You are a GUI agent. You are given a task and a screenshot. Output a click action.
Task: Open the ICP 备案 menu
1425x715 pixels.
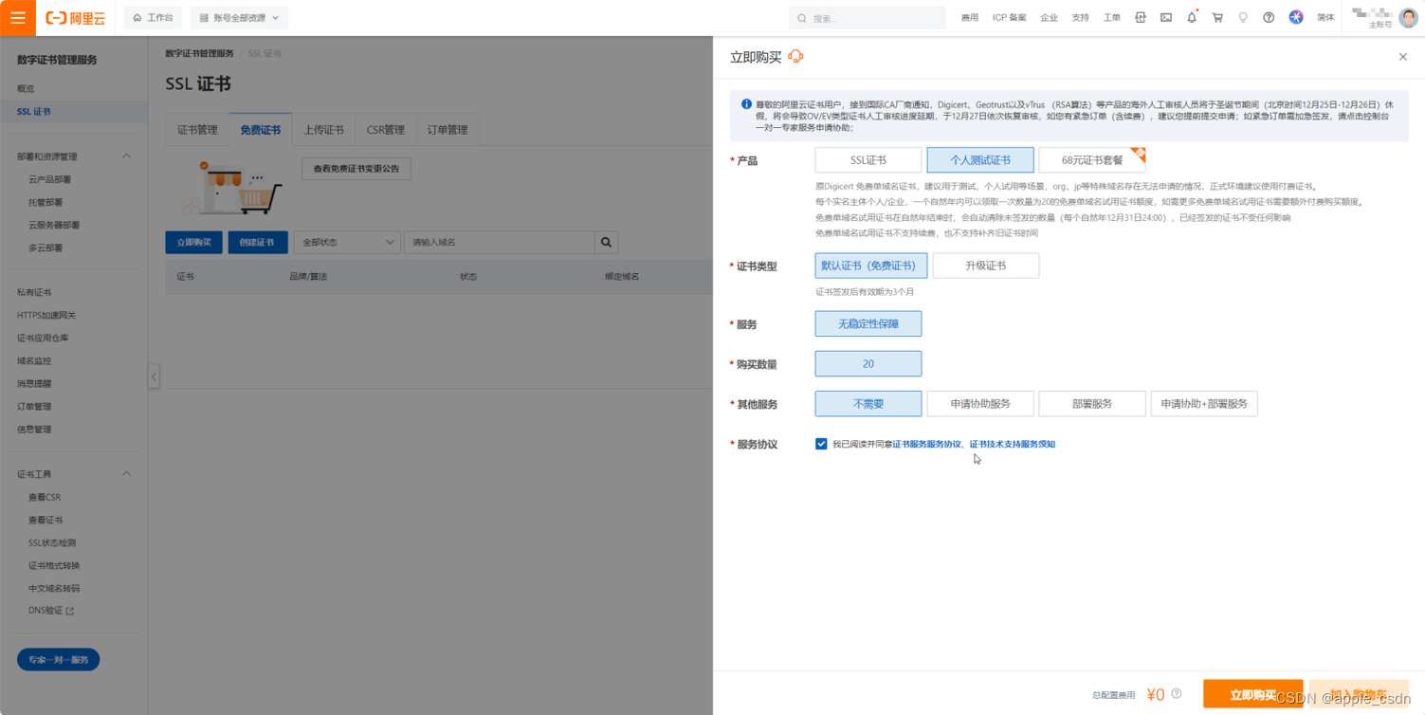click(x=1009, y=18)
